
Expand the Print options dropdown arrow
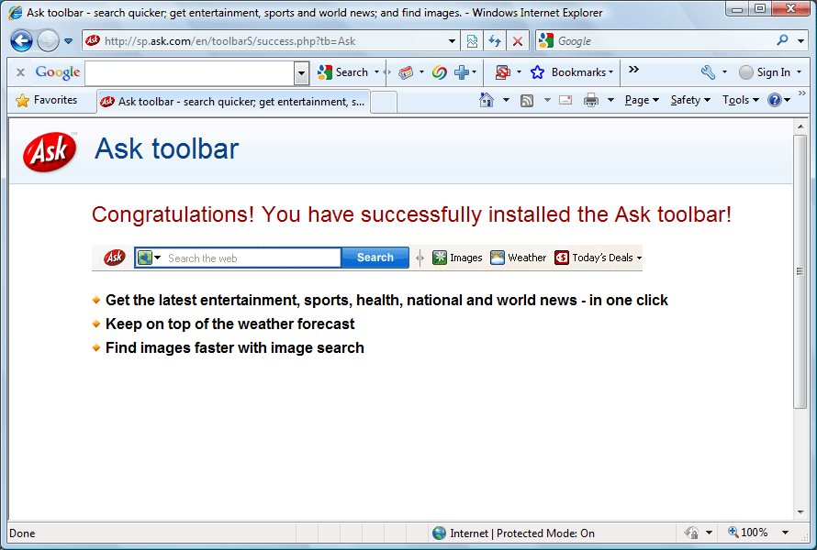pos(610,100)
